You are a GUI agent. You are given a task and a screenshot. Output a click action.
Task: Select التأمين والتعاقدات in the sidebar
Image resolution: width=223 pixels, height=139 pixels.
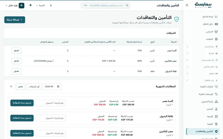(x=203, y=131)
